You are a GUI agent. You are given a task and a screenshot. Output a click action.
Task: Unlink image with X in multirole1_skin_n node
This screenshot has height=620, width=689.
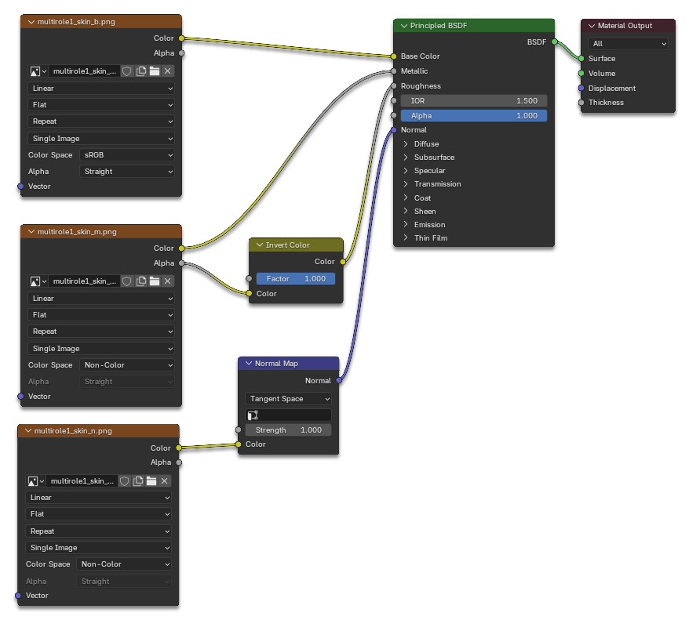[164, 481]
